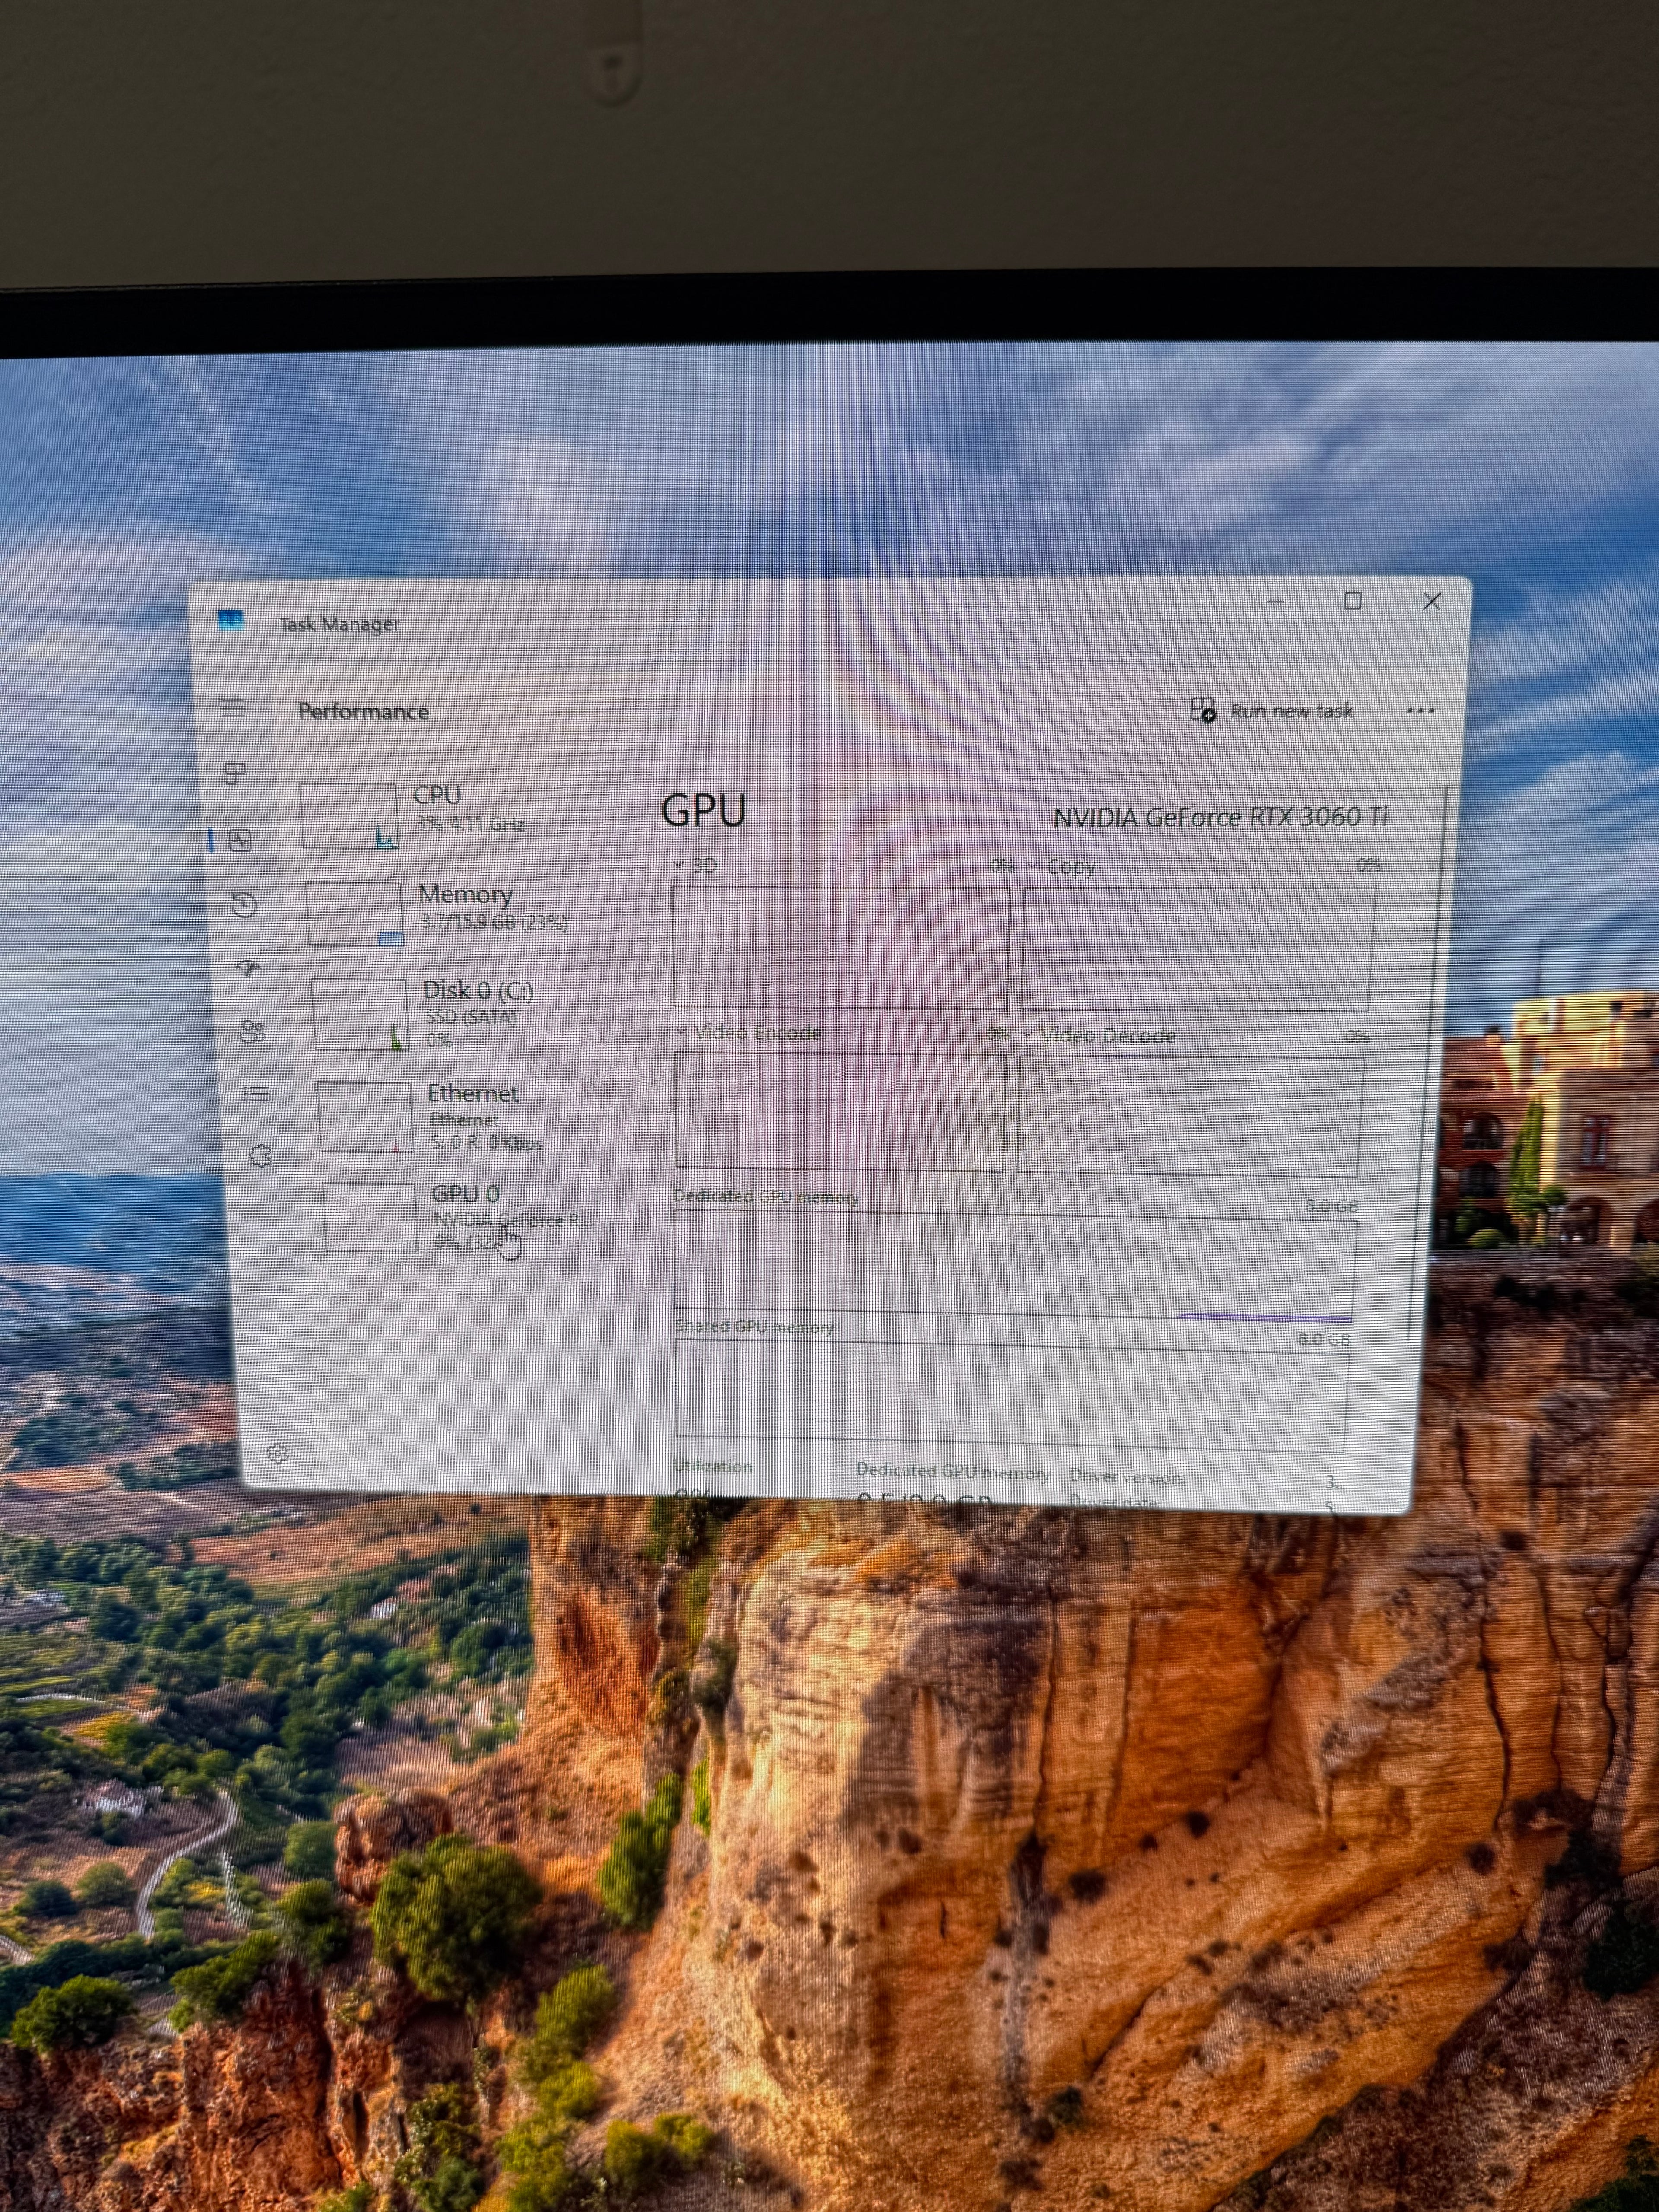1659x2212 pixels.
Task: Open the Details page list icon
Action: [x=256, y=1093]
